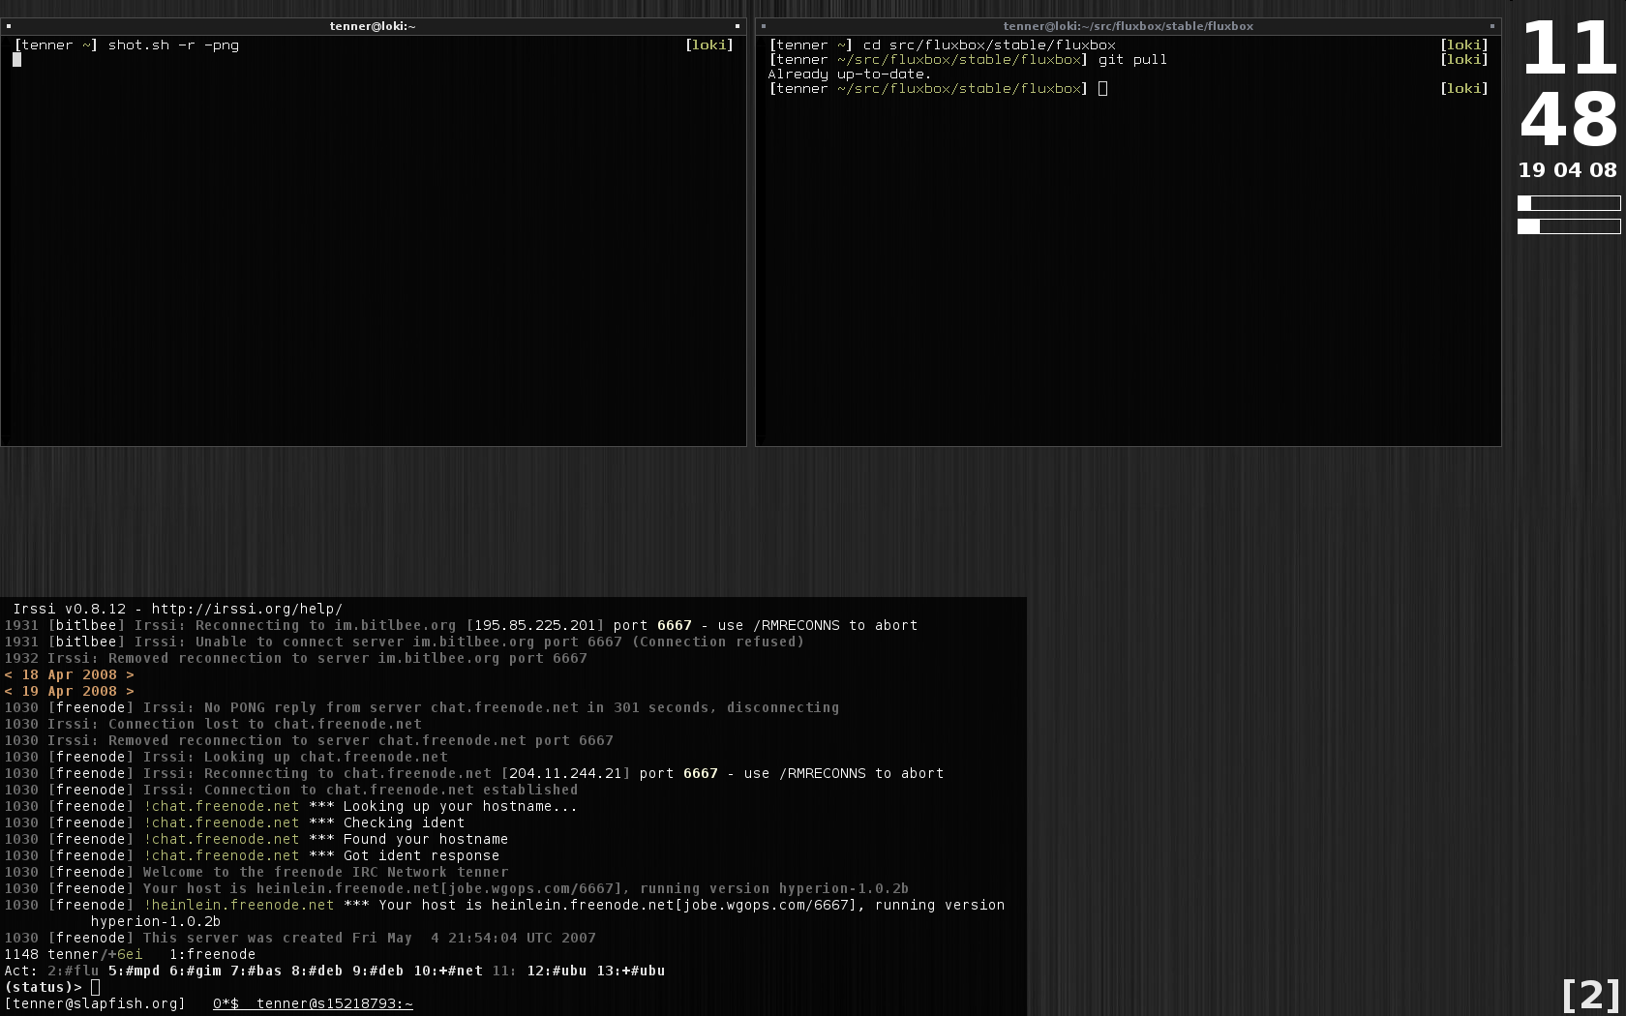Click the 6:#gim activity entry

point(195,971)
